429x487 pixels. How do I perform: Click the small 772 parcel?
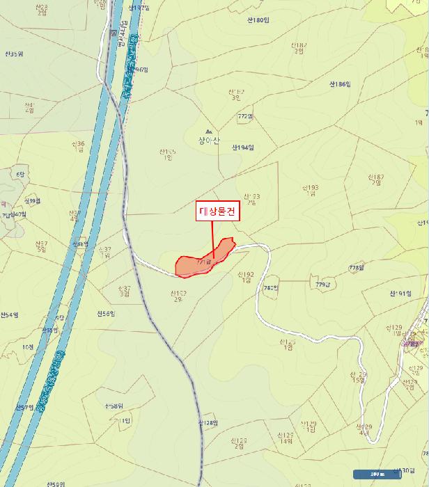tap(245, 116)
